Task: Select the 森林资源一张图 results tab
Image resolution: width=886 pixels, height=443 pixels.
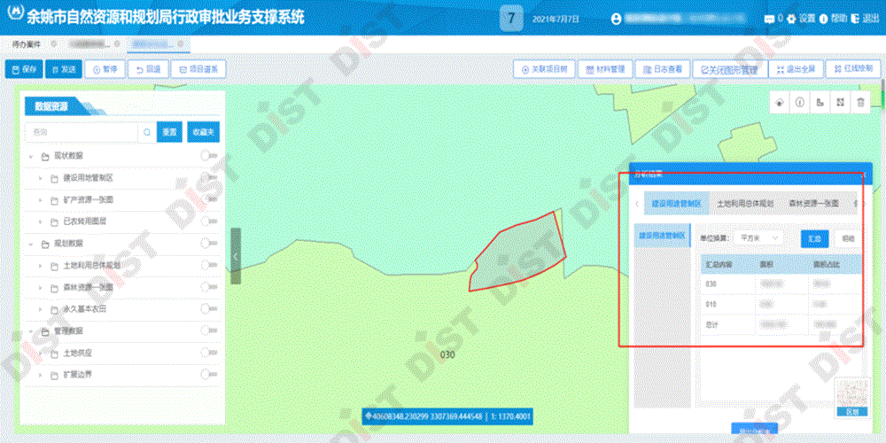Action: click(813, 204)
